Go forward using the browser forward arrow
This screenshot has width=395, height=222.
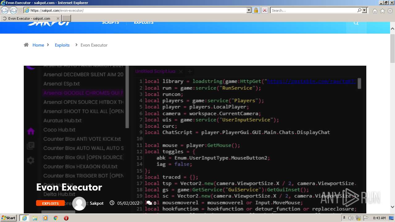coord(13,10)
